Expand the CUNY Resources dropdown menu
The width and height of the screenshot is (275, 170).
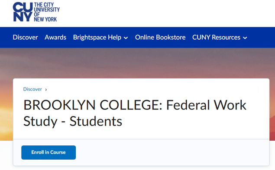click(220, 38)
